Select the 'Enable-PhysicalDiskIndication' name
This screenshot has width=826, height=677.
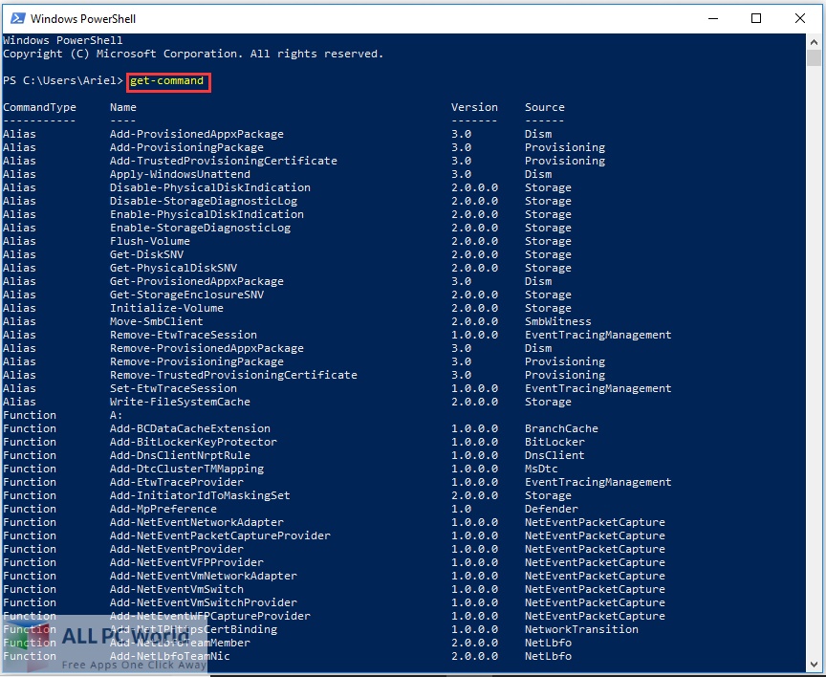pyautogui.click(x=206, y=214)
